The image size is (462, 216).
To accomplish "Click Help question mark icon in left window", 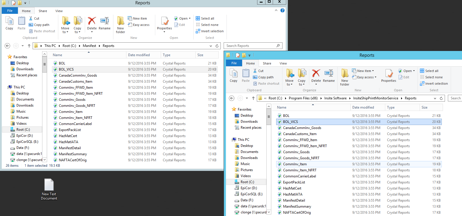I will click(283, 10).
